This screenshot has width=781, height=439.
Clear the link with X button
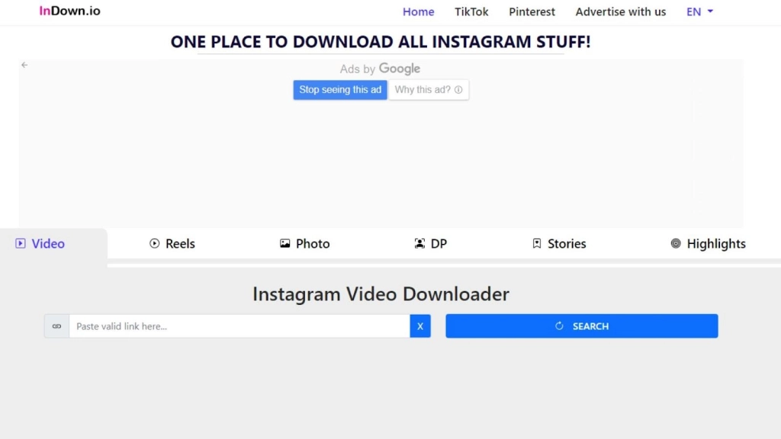420,326
